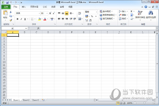
Task: Click zoom out minus button
Action: coord(135,103)
